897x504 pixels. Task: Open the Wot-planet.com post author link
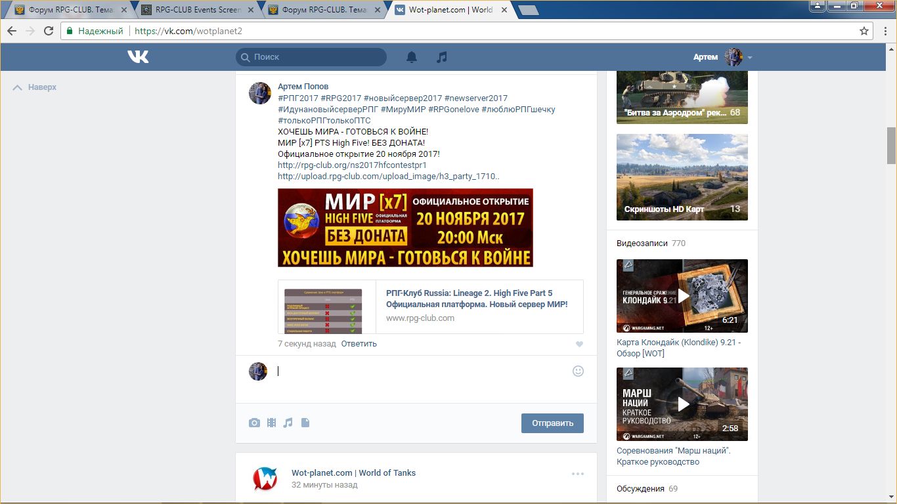click(x=353, y=473)
